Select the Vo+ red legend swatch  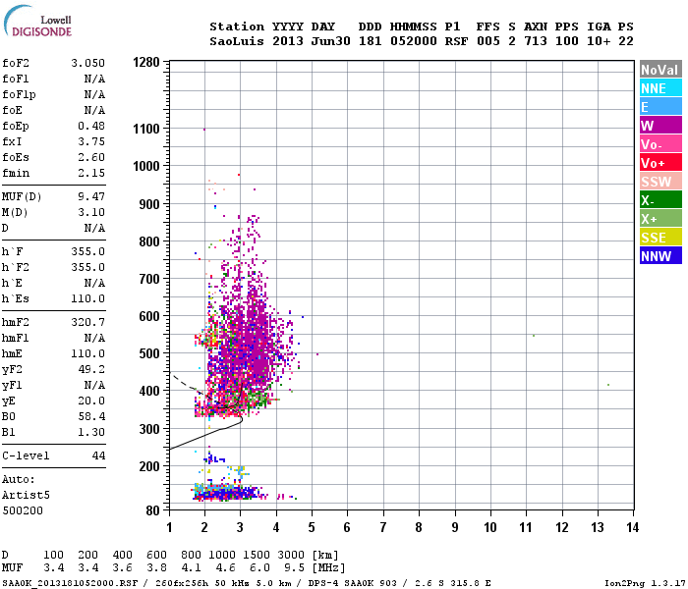tap(660, 163)
